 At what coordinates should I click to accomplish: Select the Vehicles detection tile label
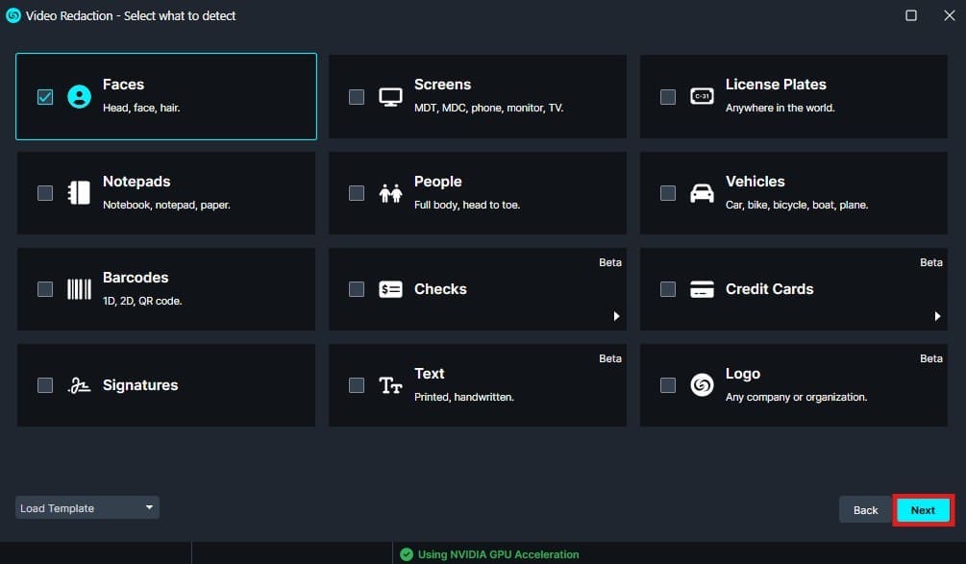(x=755, y=182)
